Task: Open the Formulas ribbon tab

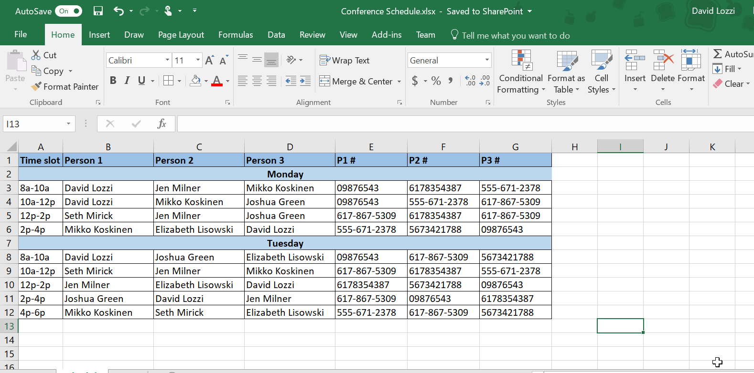Action: [236, 35]
